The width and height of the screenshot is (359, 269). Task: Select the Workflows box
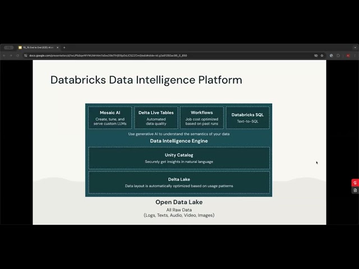pos(202,118)
